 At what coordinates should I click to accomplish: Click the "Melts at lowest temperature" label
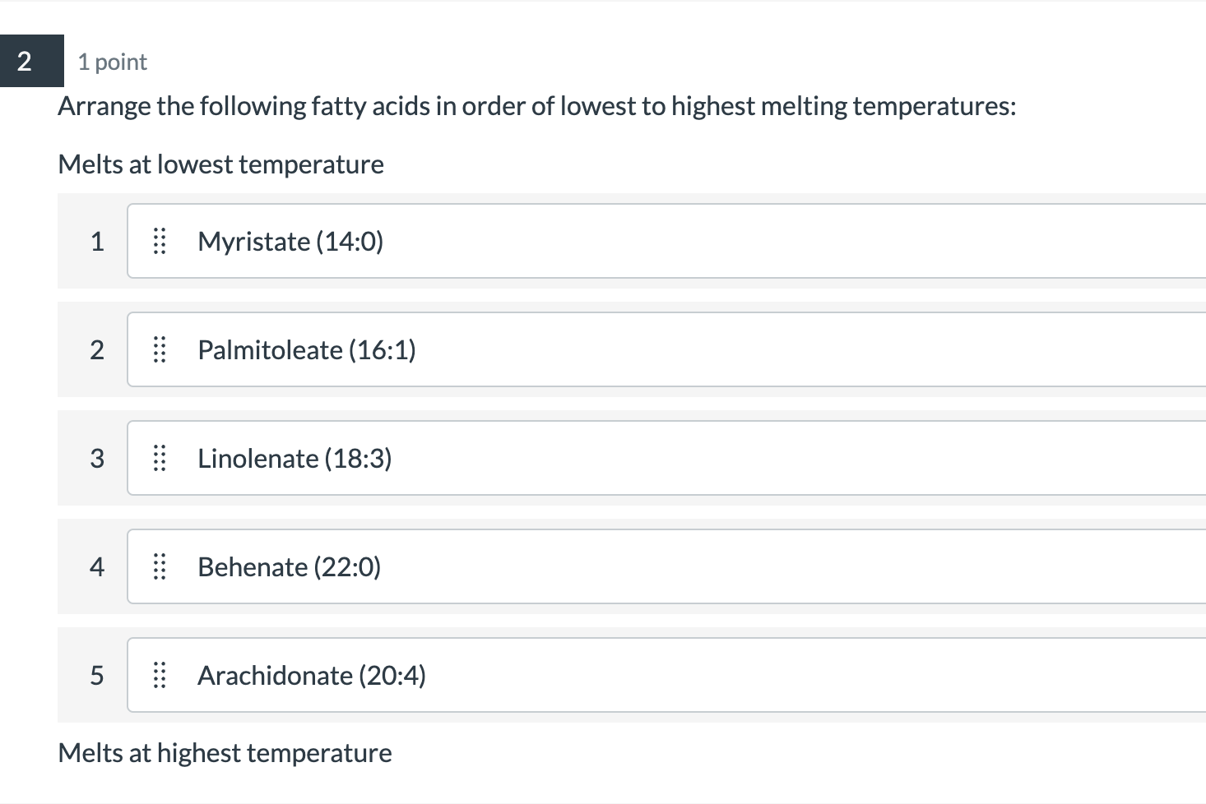click(220, 164)
